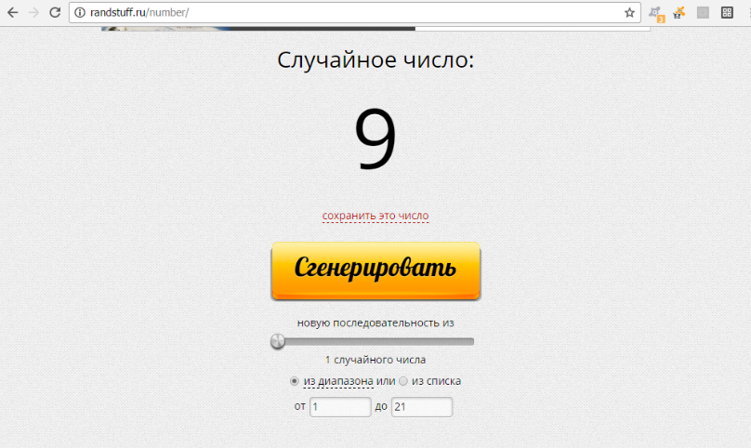Click the 'из диапазона' dotted link text

pos(338,381)
